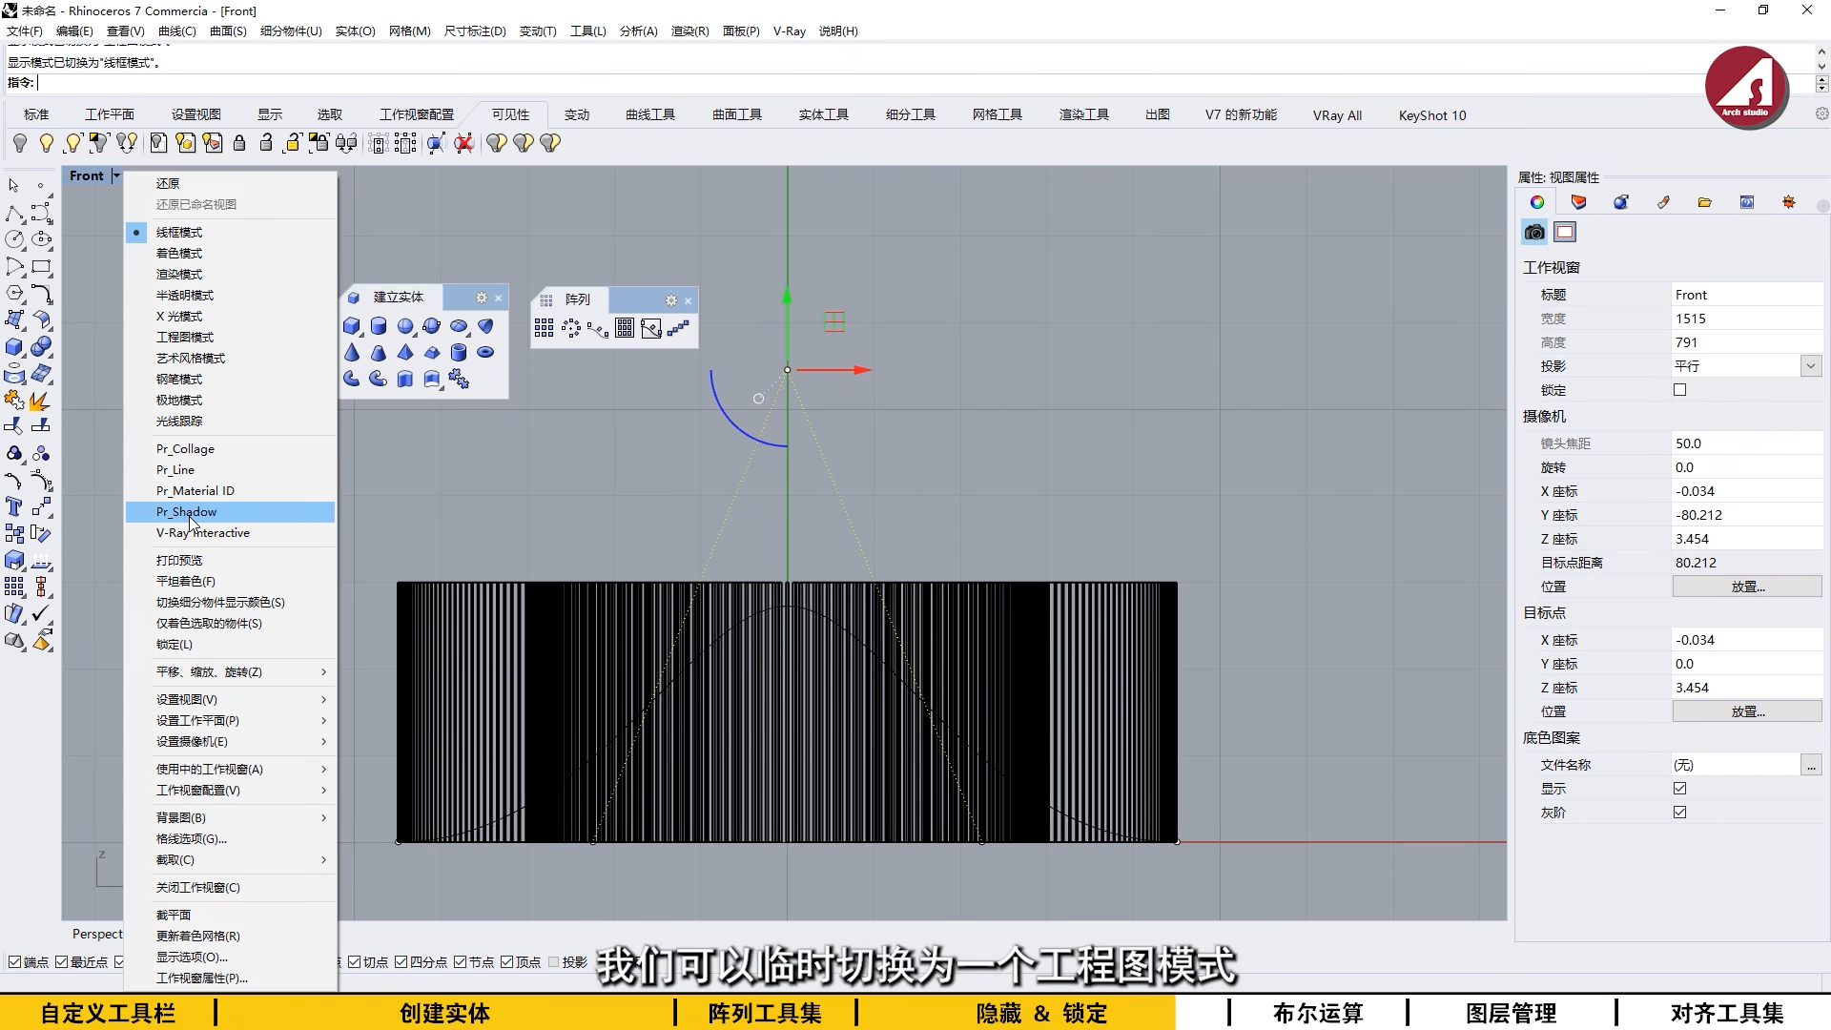Toggle the 切点 osnap checkbox
Image resolution: width=1831 pixels, height=1030 pixels.
coord(354,962)
